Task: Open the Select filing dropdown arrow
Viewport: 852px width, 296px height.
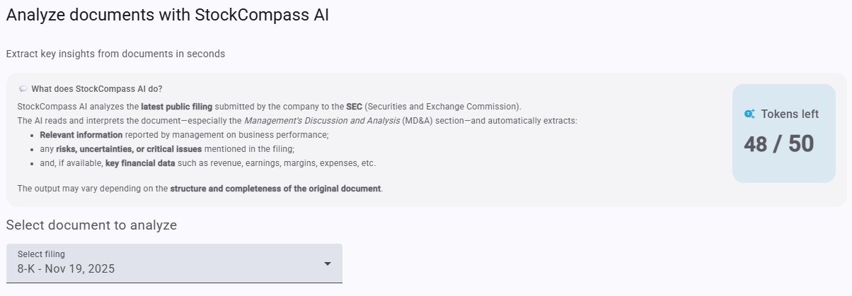Action: (x=327, y=264)
